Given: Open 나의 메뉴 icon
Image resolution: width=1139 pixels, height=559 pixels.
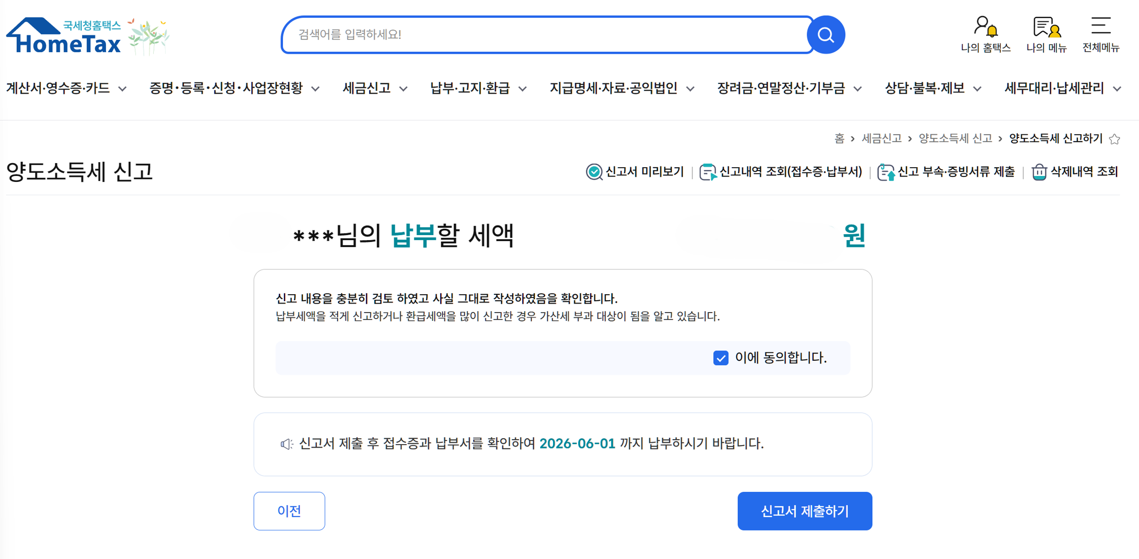Looking at the screenshot, I should tap(1046, 27).
